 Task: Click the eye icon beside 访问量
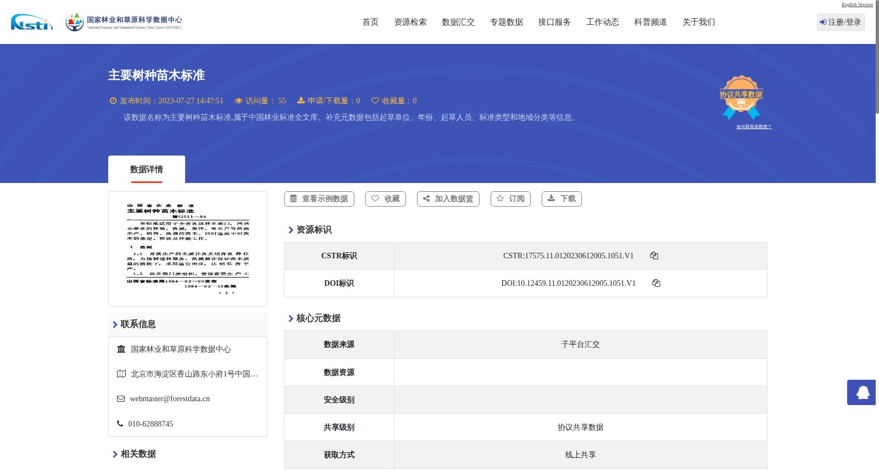(238, 101)
